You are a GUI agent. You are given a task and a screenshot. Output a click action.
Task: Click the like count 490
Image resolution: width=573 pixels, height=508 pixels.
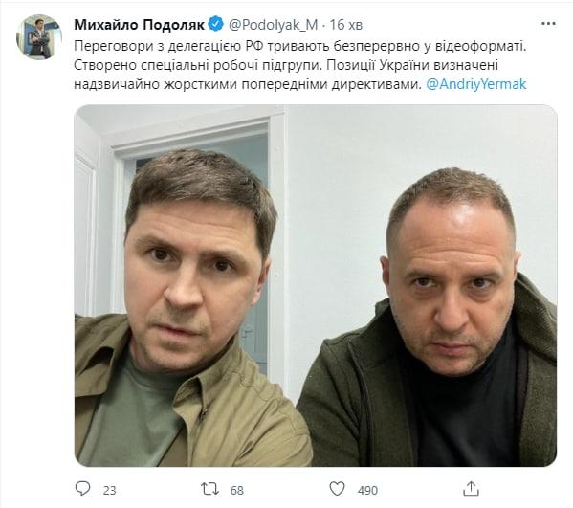tap(367, 490)
